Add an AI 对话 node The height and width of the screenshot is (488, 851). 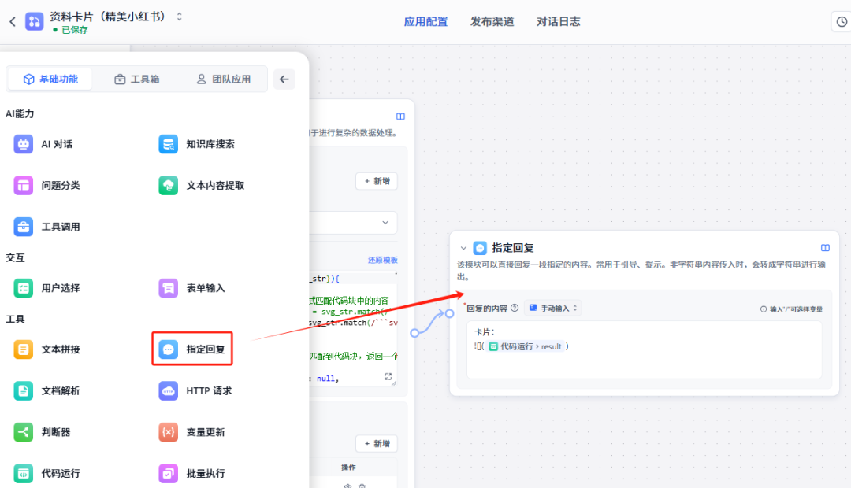point(43,144)
